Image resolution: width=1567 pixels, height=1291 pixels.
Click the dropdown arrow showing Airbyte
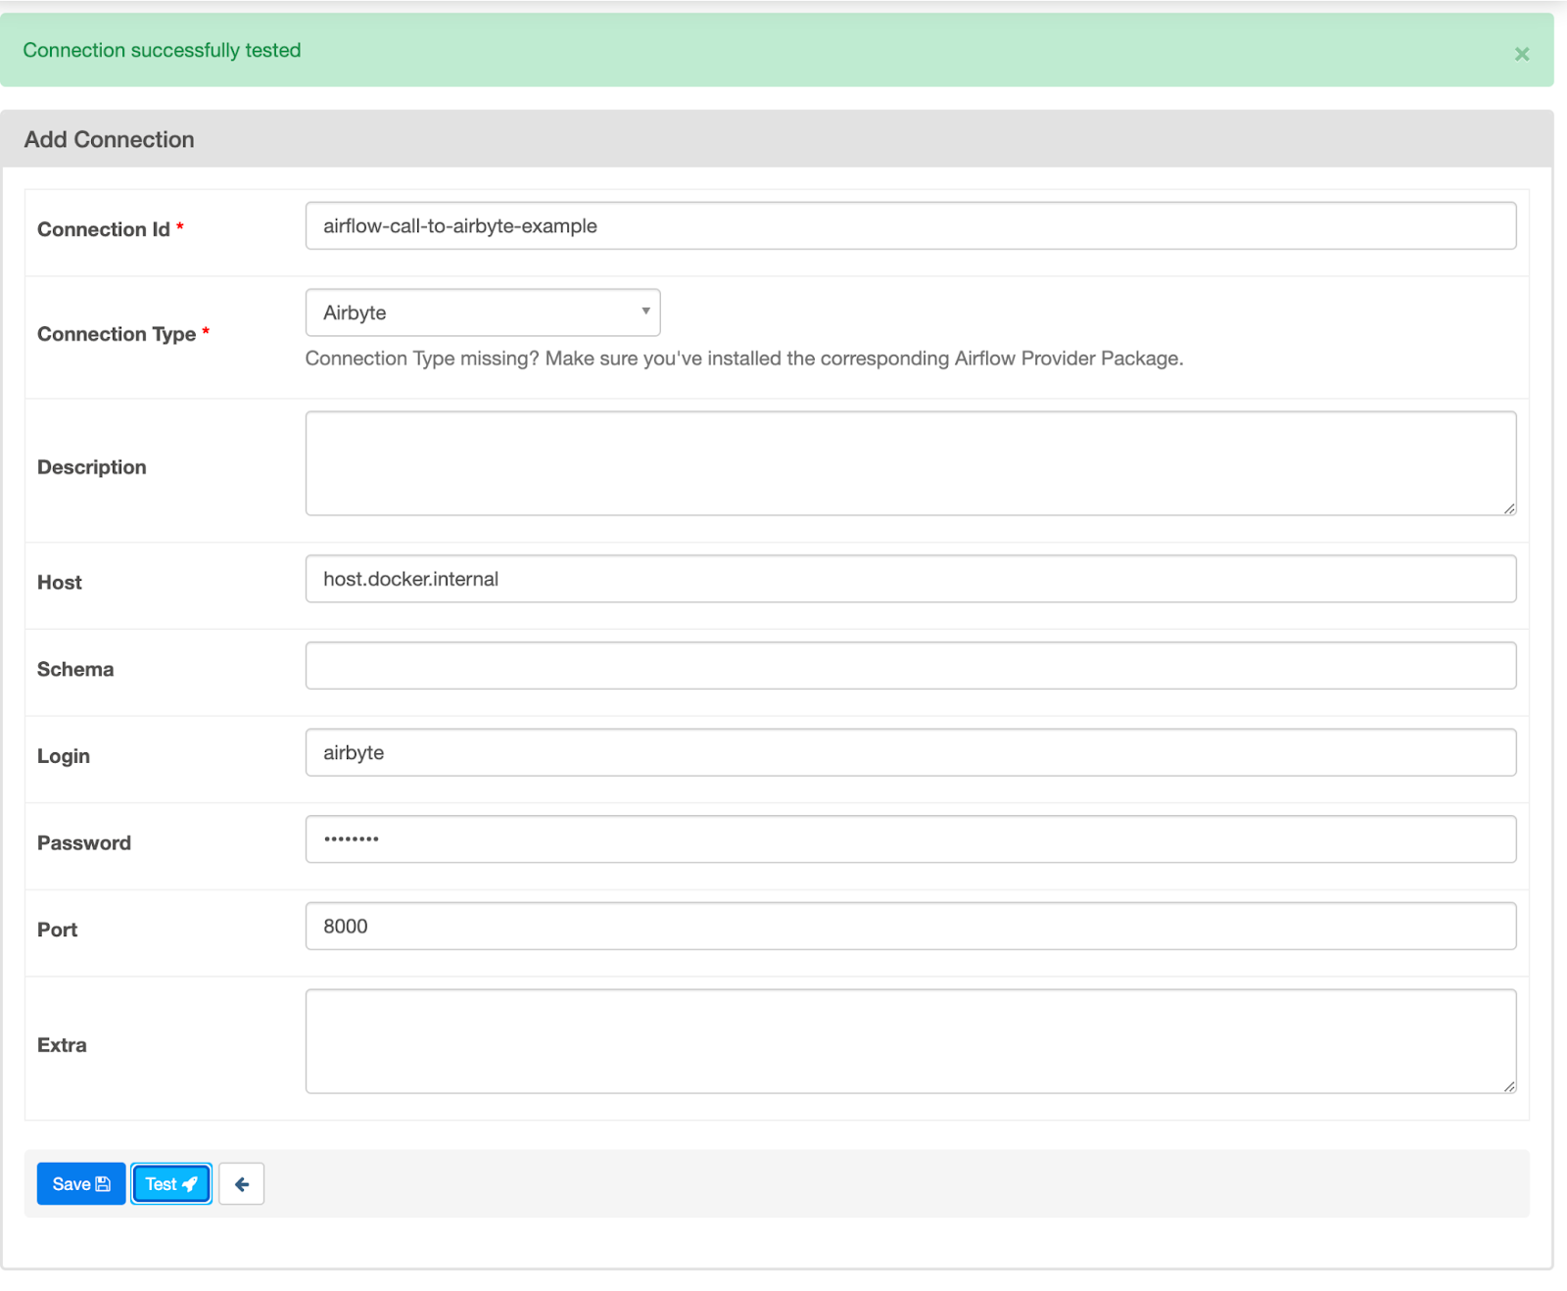(x=645, y=311)
